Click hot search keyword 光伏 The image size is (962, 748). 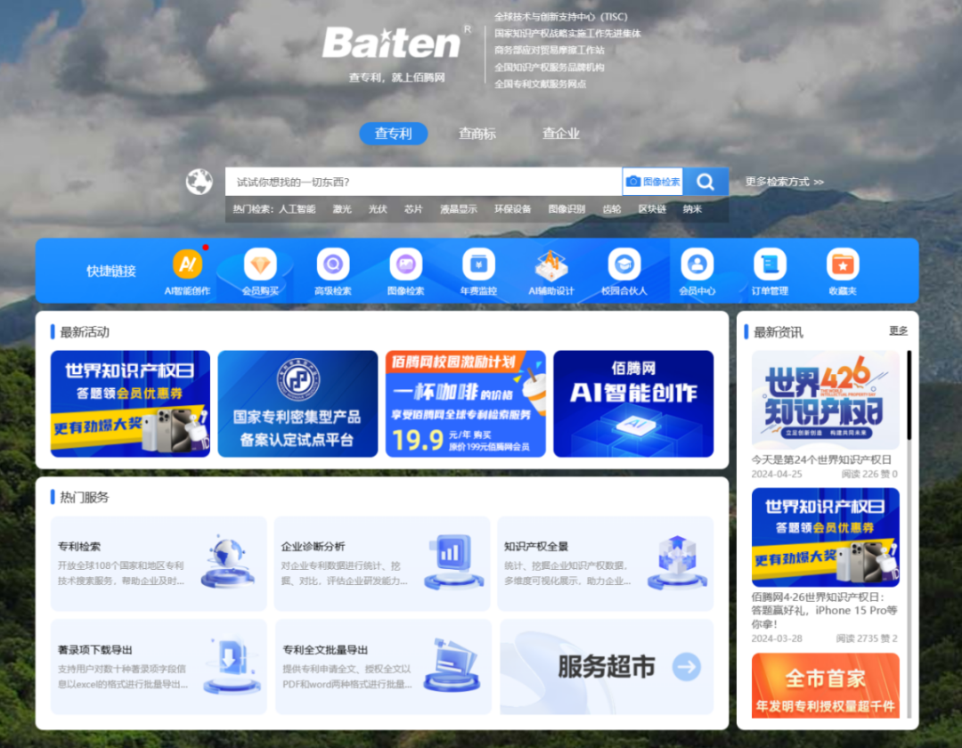[x=378, y=209]
